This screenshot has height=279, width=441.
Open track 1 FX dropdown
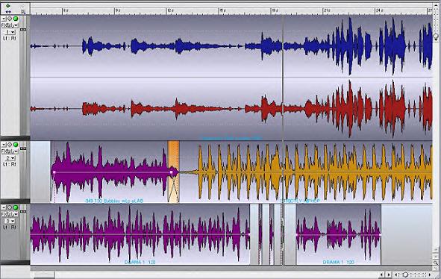tap(10, 25)
